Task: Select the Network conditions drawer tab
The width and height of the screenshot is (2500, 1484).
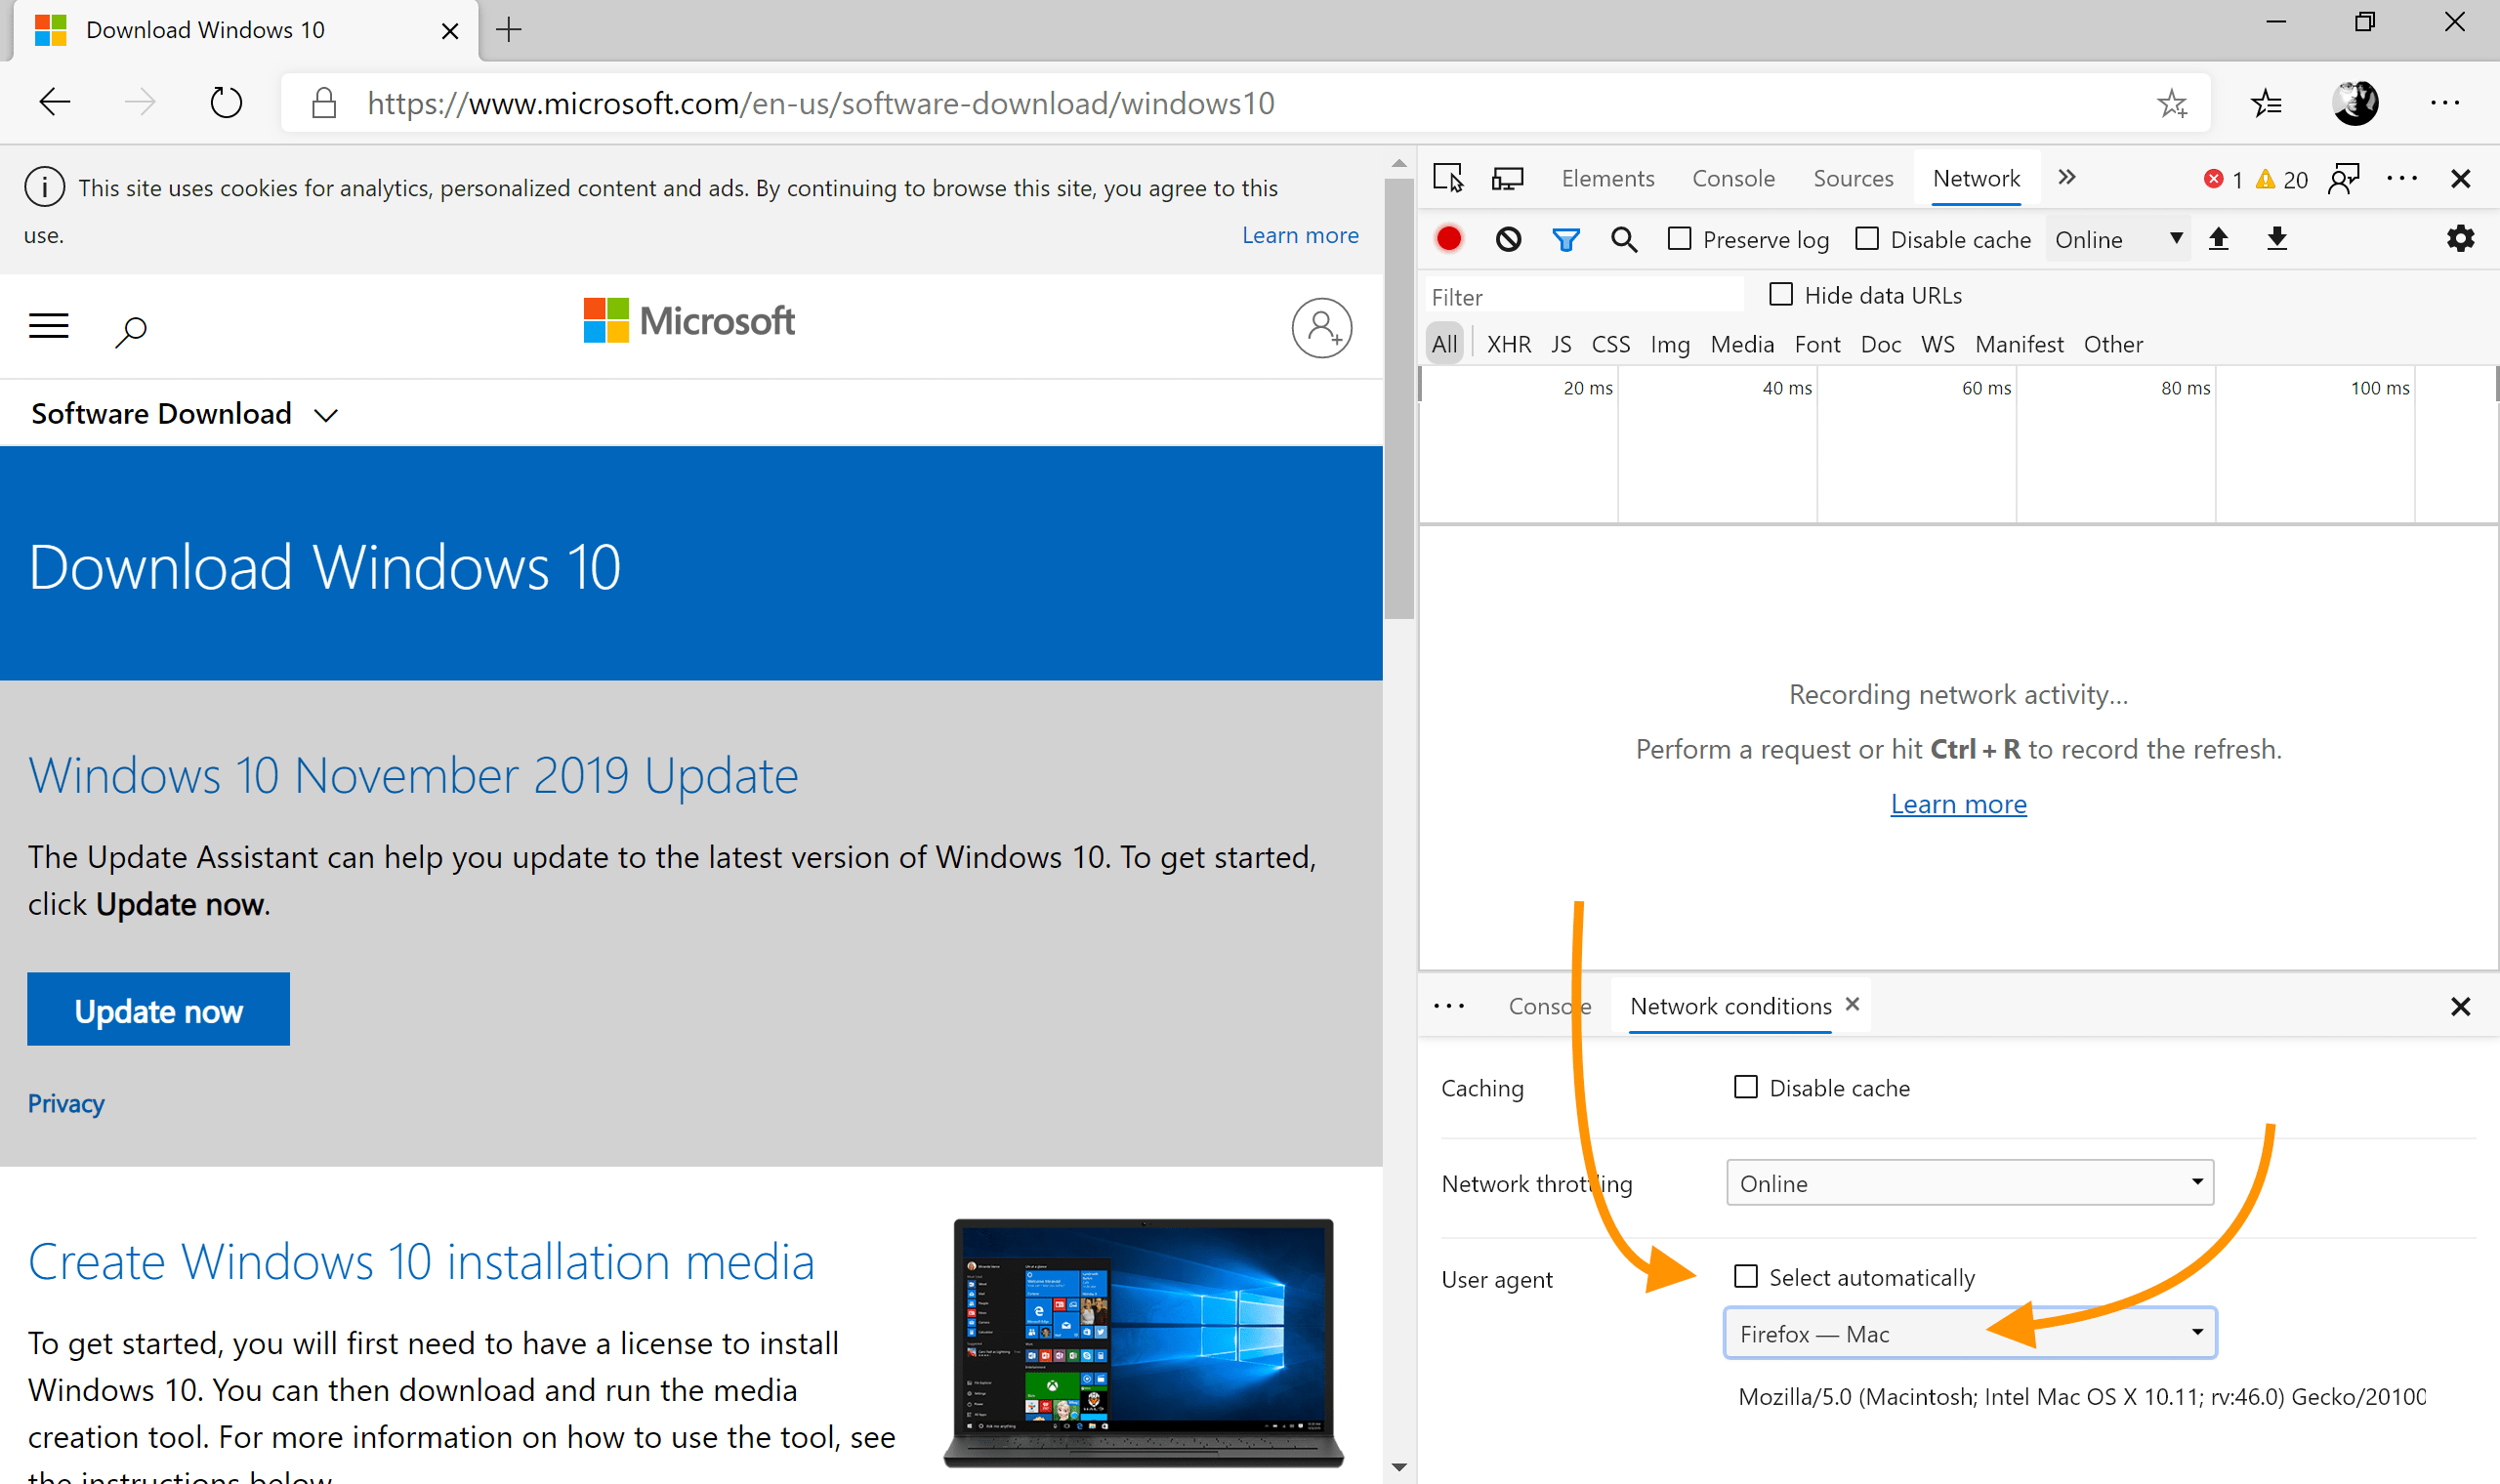Action: (1730, 1006)
